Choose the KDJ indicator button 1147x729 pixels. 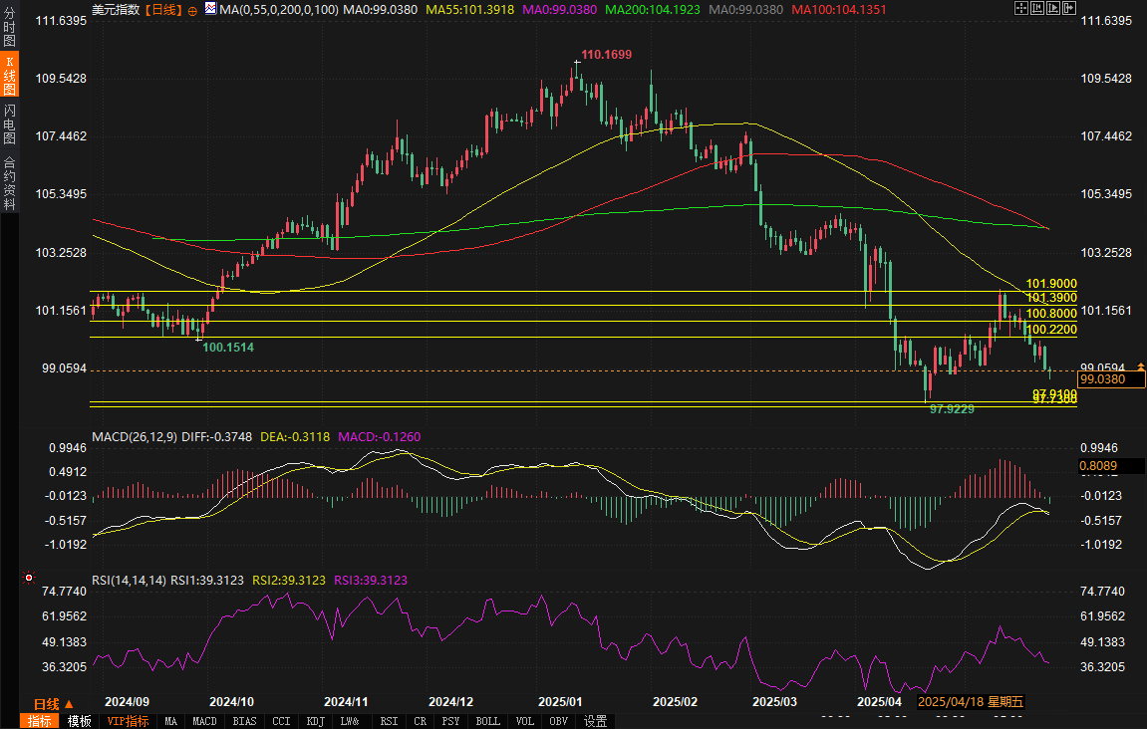(x=315, y=721)
